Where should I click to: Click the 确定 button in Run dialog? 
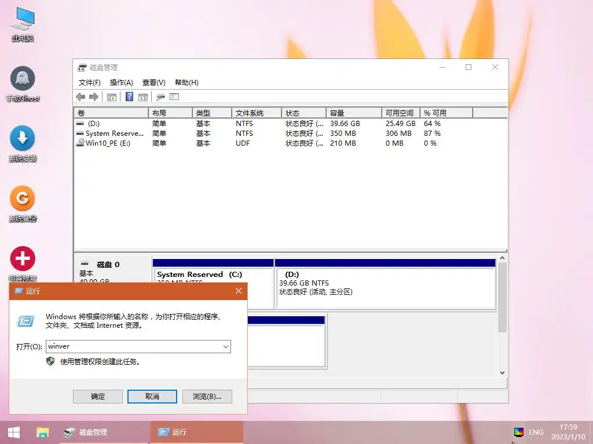tap(97, 397)
